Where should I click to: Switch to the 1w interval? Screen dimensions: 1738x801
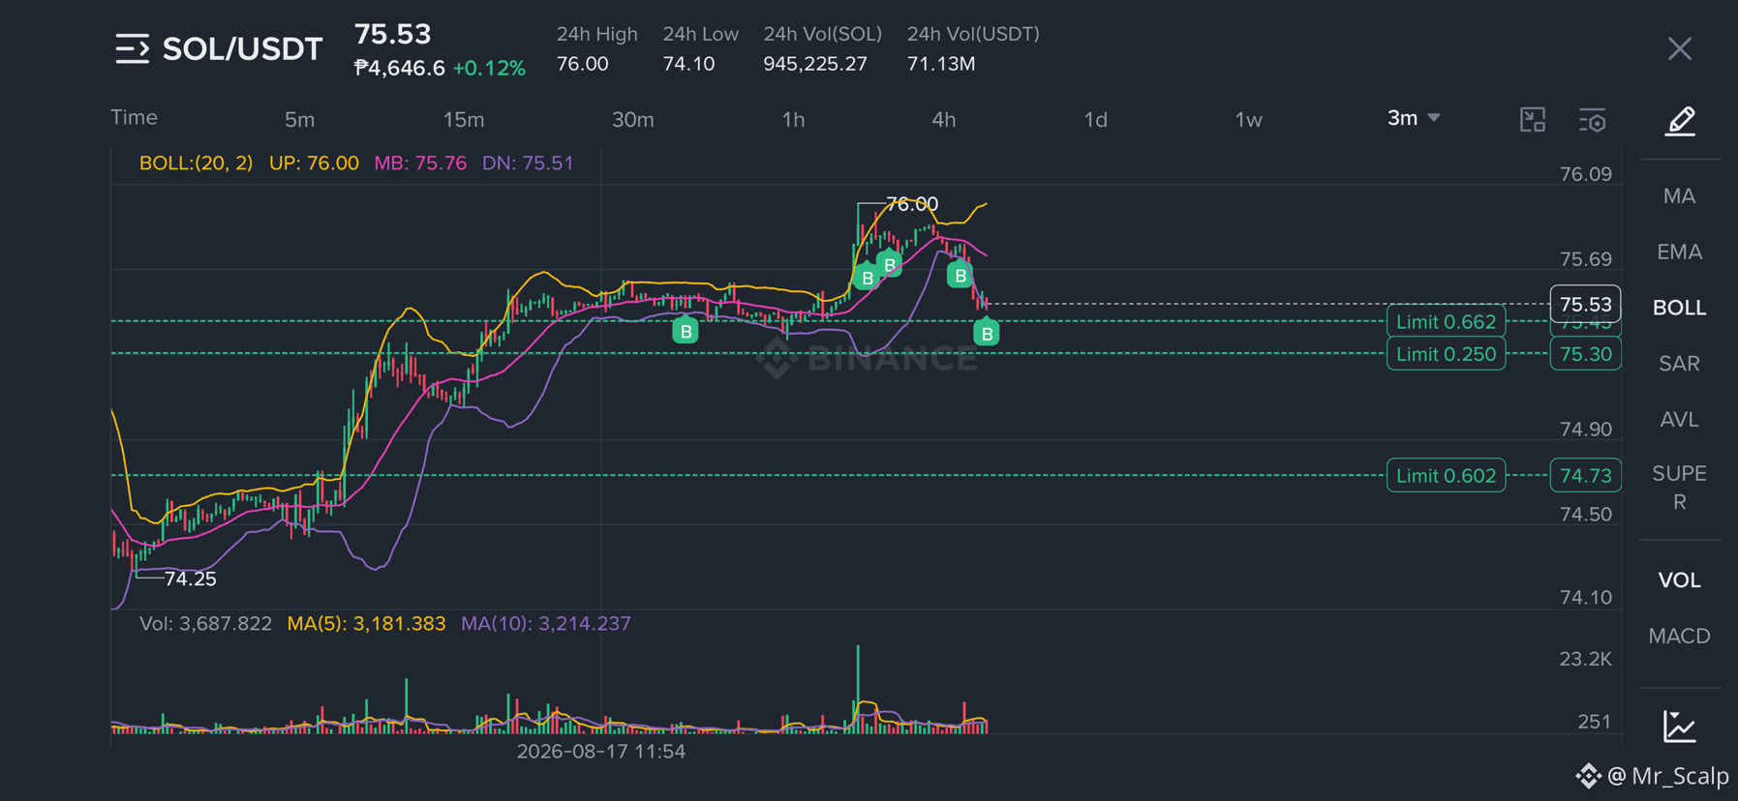click(1248, 119)
